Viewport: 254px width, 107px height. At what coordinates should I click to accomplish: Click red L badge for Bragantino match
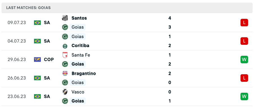(x=244, y=78)
